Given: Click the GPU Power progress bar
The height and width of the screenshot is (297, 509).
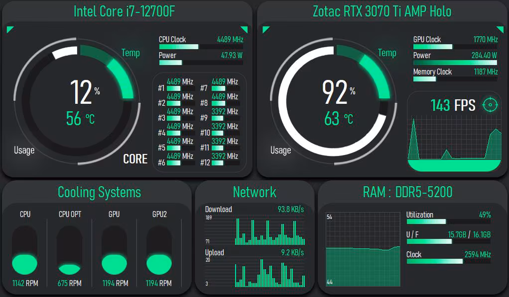Looking at the screenshot, I should point(455,63).
